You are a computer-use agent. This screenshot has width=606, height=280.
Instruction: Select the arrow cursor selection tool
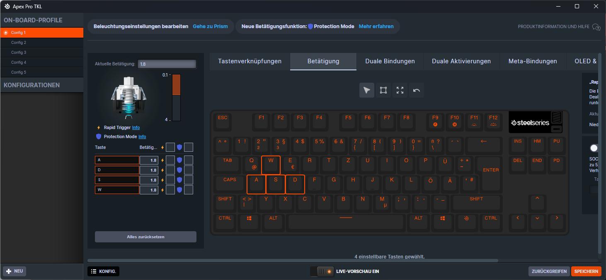pos(367,90)
